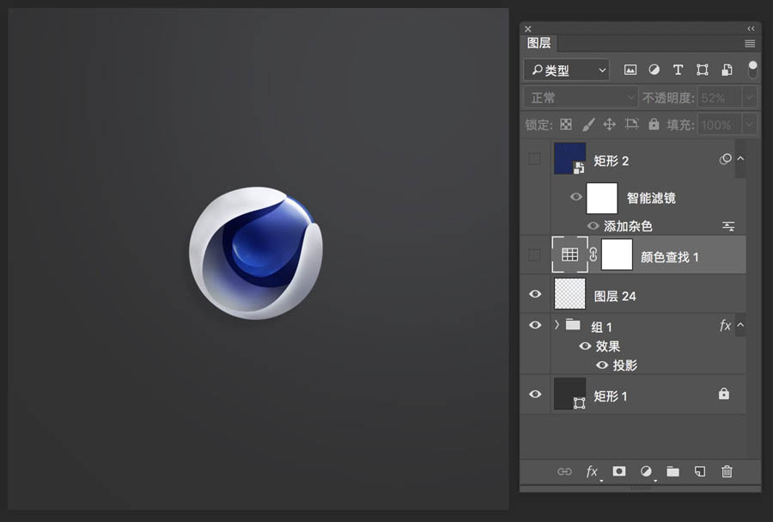The width and height of the screenshot is (773, 522).
Task: Show the 矩形 2 layer visibility
Action: (x=535, y=159)
